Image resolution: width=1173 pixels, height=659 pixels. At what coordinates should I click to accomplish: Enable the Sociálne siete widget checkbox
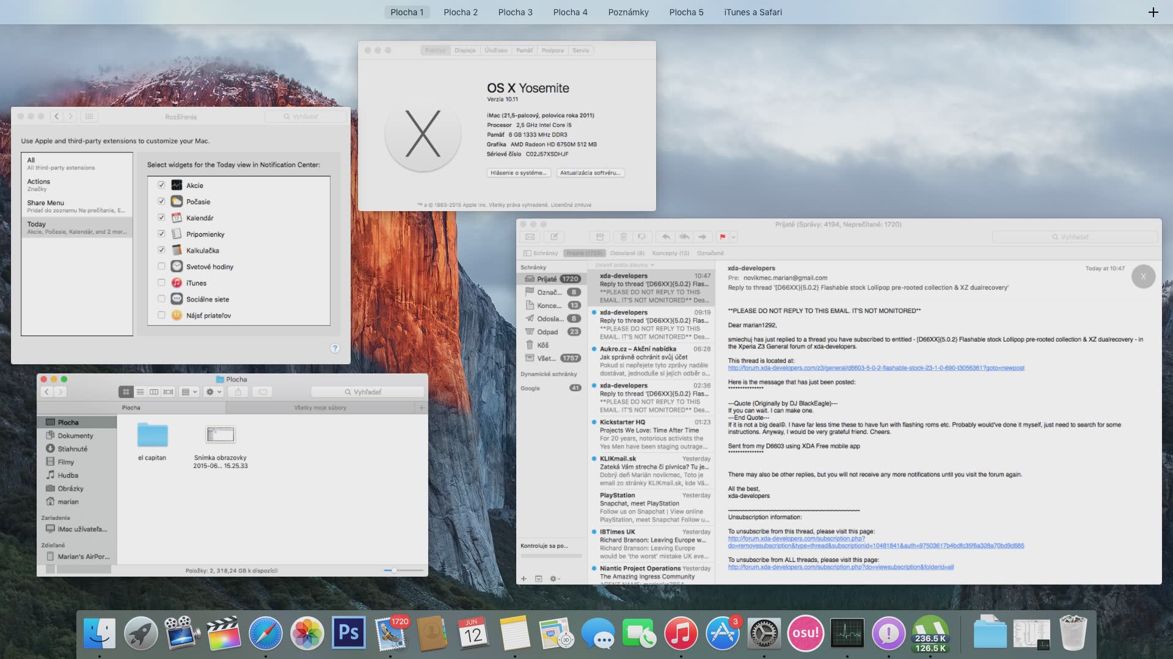(x=161, y=299)
